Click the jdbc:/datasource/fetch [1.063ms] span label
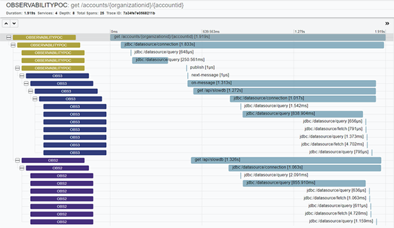394x228 pixels. click(x=335, y=198)
